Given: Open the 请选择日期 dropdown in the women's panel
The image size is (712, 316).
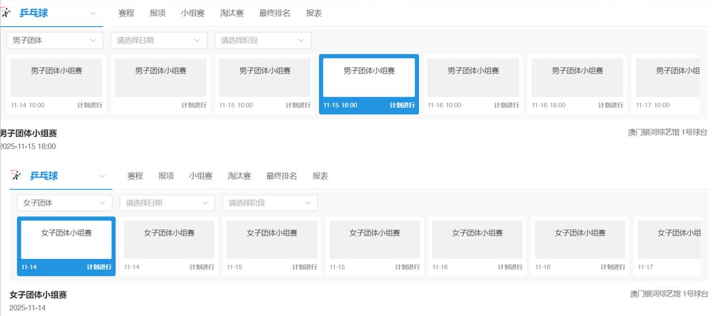Looking at the screenshot, I should click(168, 203).
